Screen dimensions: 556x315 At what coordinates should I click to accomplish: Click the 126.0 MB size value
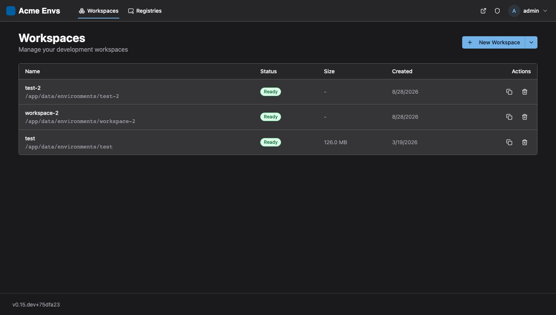(336, 142)
